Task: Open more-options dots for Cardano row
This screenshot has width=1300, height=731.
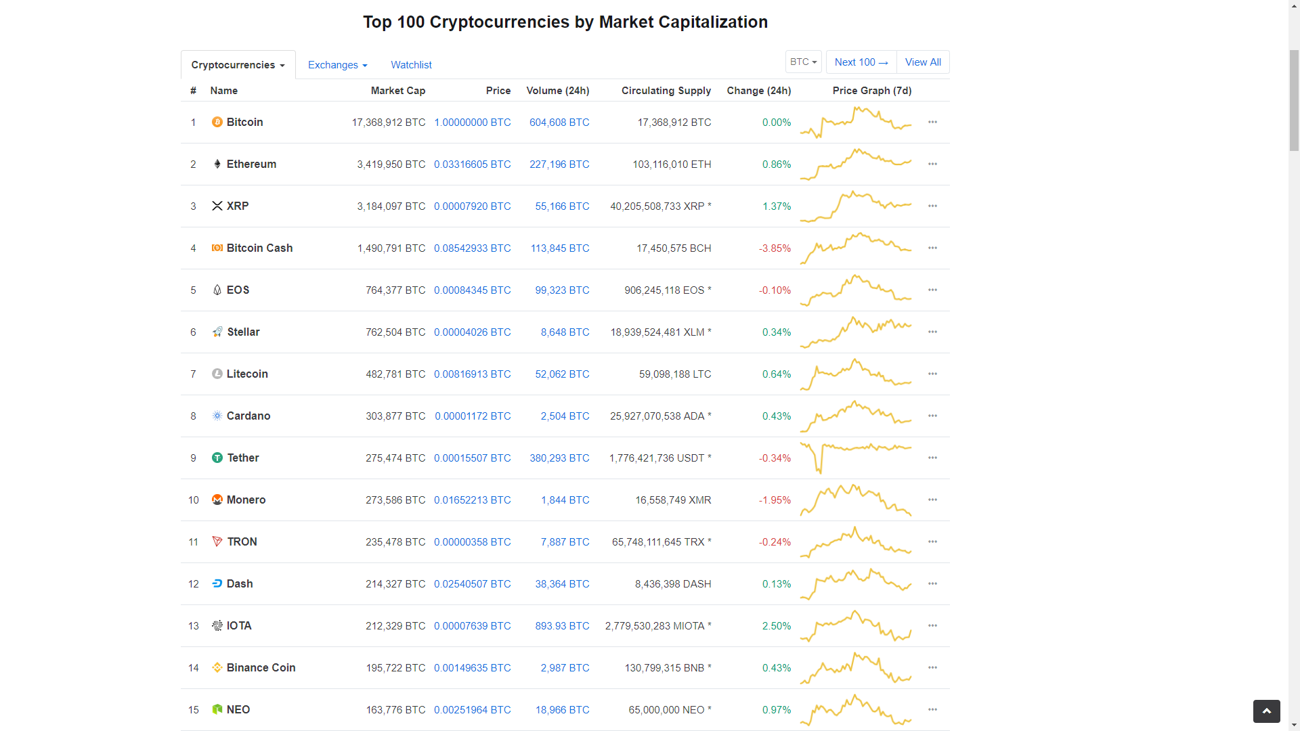Action: 932,416
